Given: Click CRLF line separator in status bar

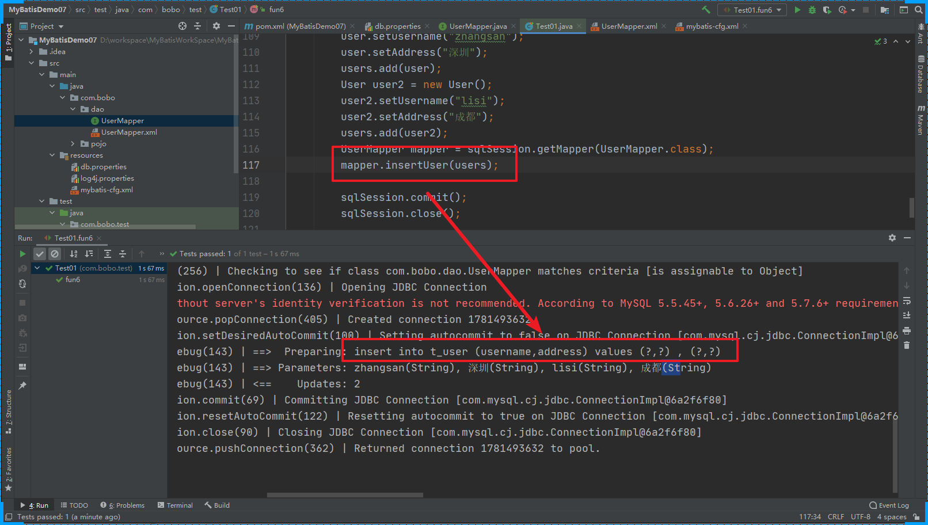Looking at the screenshot, I should coord(836,517).
